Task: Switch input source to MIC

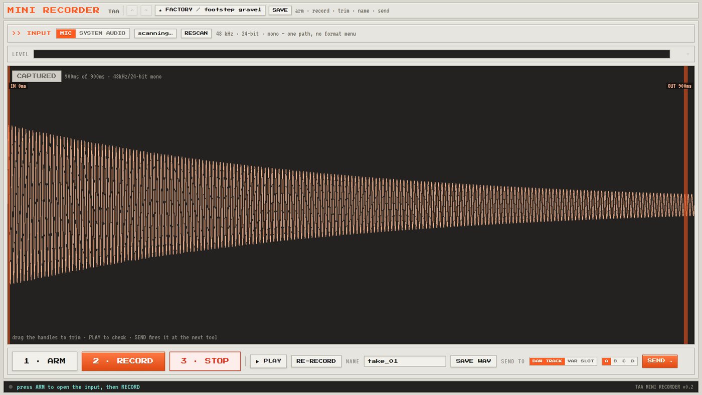Action: pyautogui.click(x=66, y=33)
